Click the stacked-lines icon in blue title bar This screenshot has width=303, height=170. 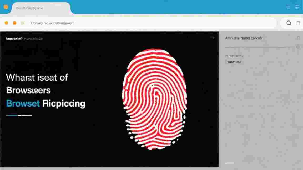297,7
